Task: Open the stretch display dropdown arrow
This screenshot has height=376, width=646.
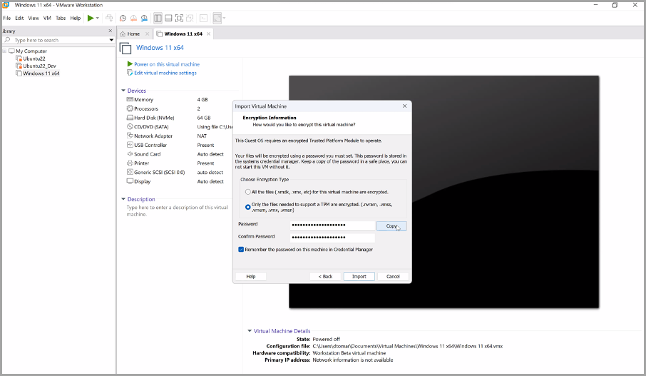Action: click(224, 18)
